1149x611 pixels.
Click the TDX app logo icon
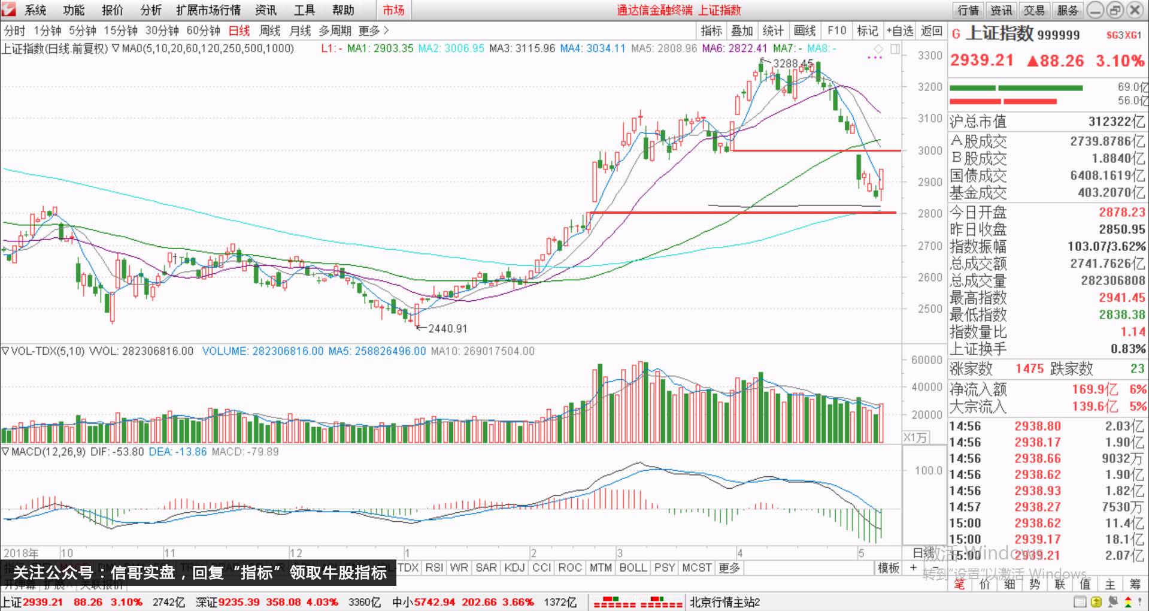click(x=9, y=9)
